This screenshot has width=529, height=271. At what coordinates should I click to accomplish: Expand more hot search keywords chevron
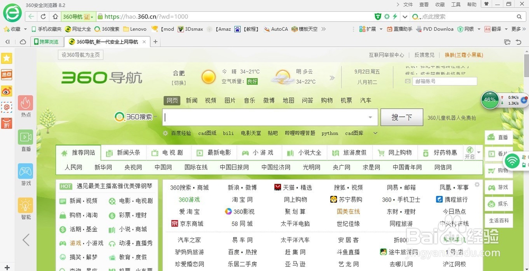375,133
